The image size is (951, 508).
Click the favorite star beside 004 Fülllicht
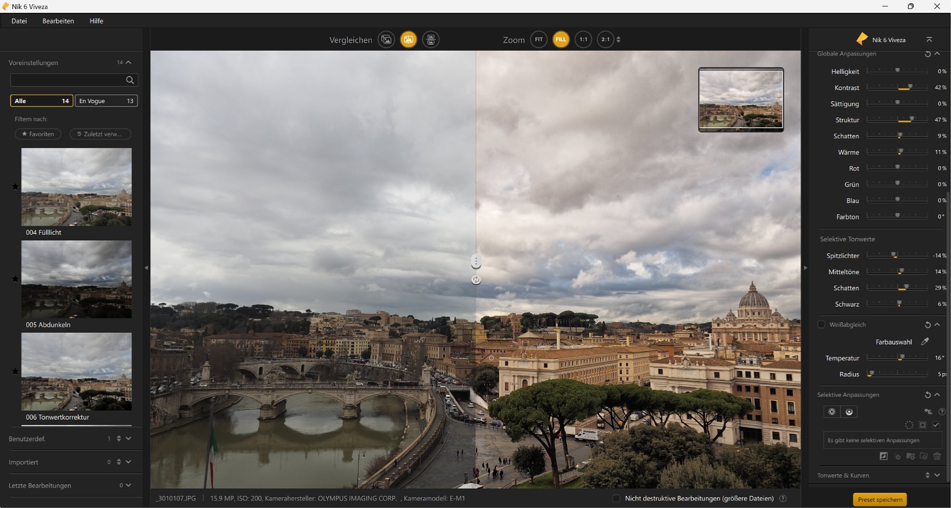tap(15, 187)
